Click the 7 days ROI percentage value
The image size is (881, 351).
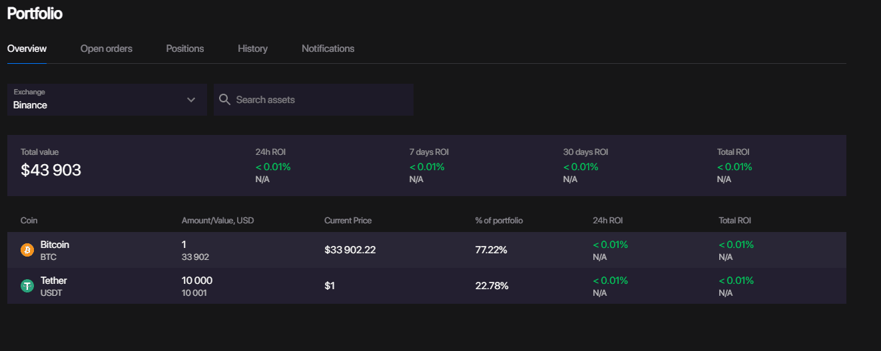(x=427, y=167)
